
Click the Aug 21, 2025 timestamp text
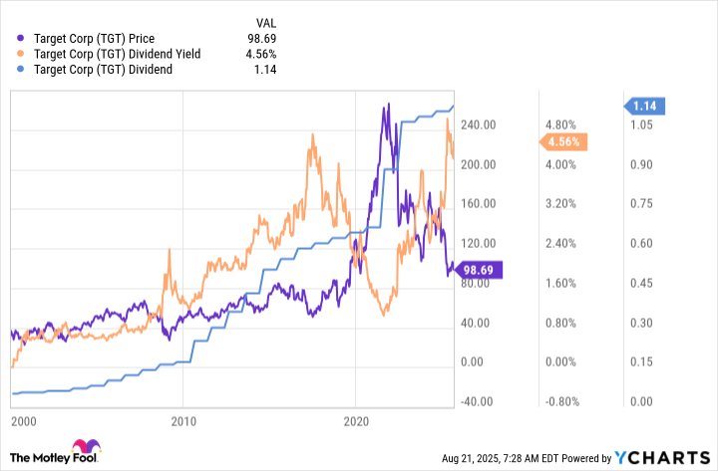coord(471,458)
